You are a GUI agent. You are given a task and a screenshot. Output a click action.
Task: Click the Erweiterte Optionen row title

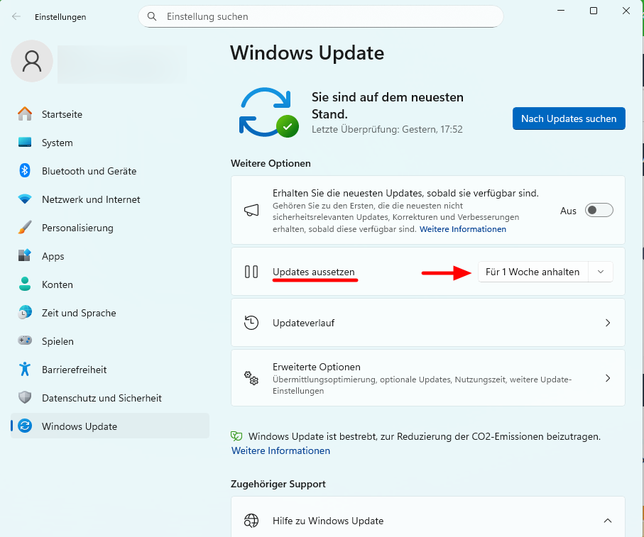coord(317,367)
